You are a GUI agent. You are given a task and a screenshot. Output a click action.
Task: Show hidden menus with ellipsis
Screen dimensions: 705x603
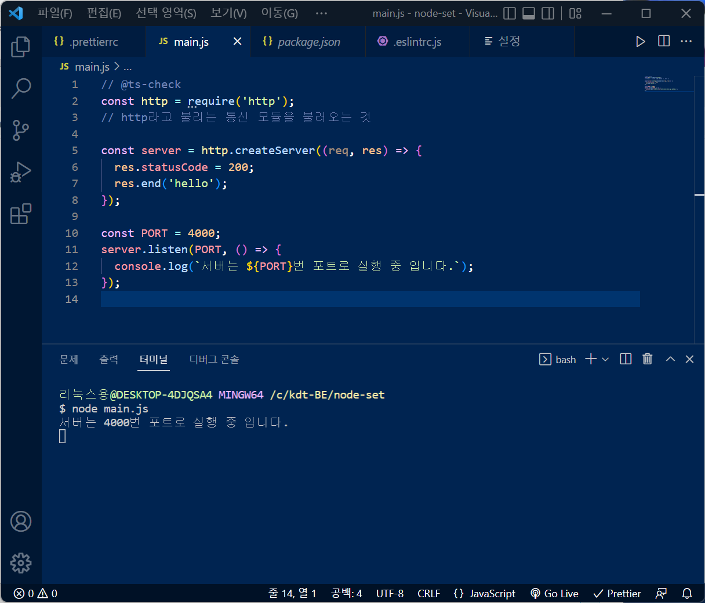pos(321,13)
